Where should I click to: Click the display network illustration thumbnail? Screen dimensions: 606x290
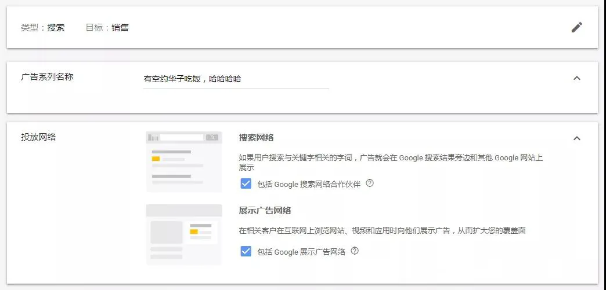(x=184, y=234)
